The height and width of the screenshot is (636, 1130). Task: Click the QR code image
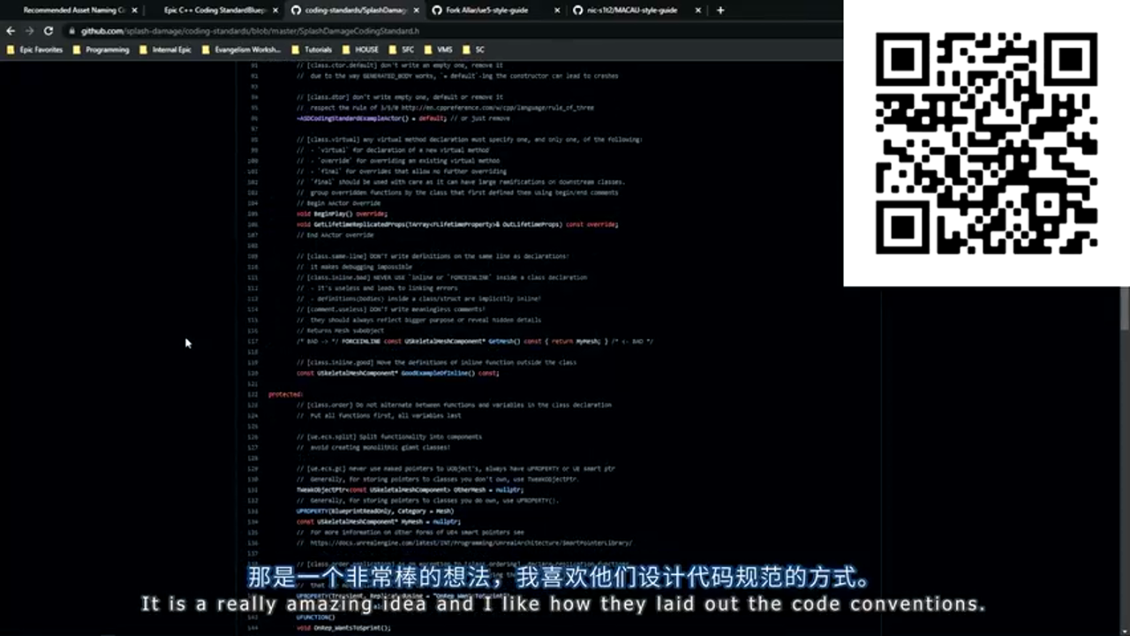coord(986,143)
